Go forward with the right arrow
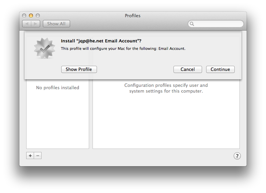The width and height of the screenshot is (266, 193). point(36,24)
